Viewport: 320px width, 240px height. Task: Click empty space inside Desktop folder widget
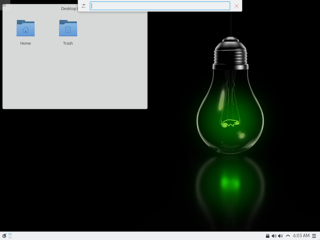pyautogui.click(x=75, y=78)
